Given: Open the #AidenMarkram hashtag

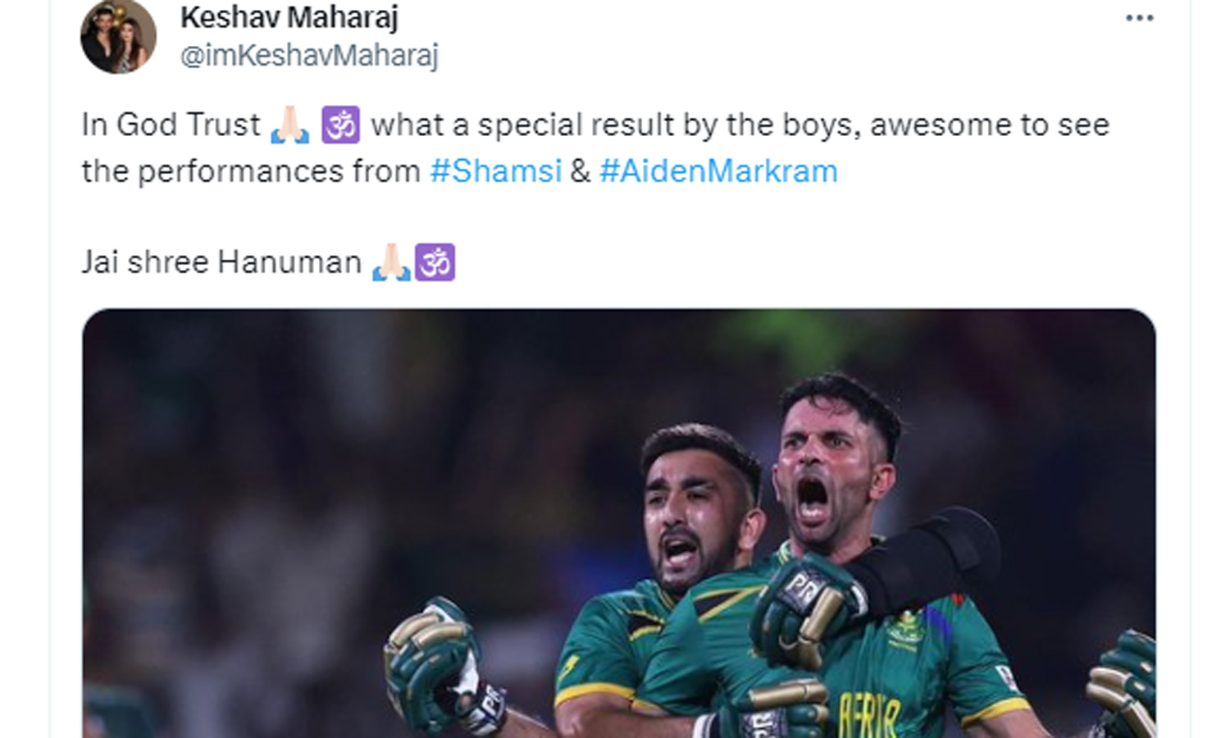Looking at the screenshot, I should (x=718, y=171).
